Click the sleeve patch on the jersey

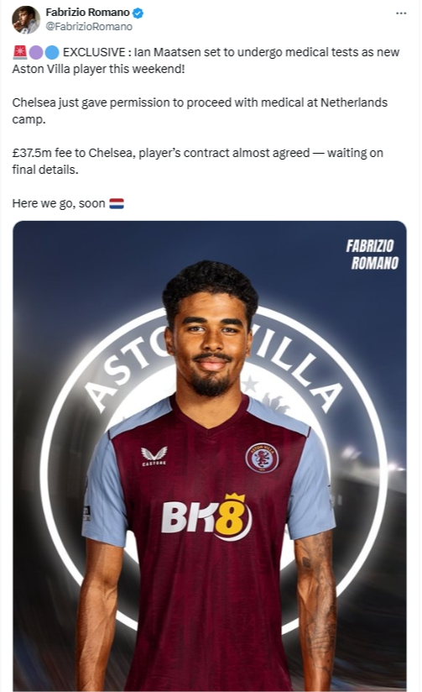coord(87,513)
